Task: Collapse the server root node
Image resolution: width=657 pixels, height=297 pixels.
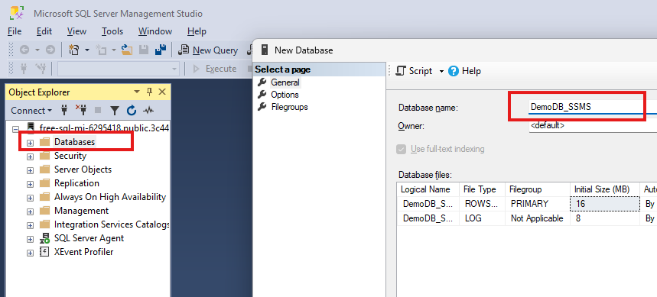Action: click(16, 128)
